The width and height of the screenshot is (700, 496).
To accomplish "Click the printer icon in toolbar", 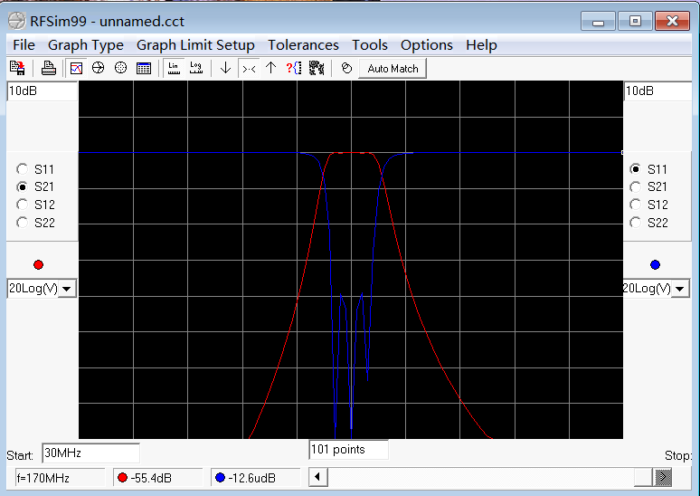I will pyautogui.click(x=48, y=68).
